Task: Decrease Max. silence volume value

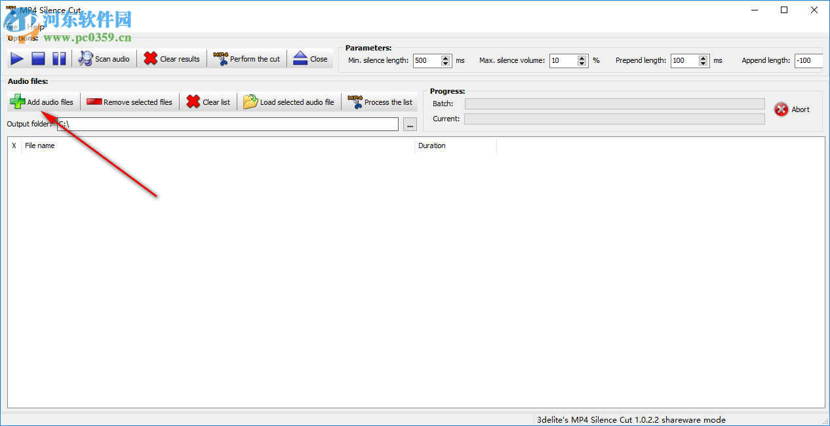Action: [582, 64]
